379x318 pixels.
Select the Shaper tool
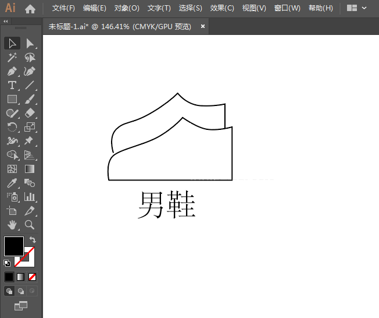[12, 113]
